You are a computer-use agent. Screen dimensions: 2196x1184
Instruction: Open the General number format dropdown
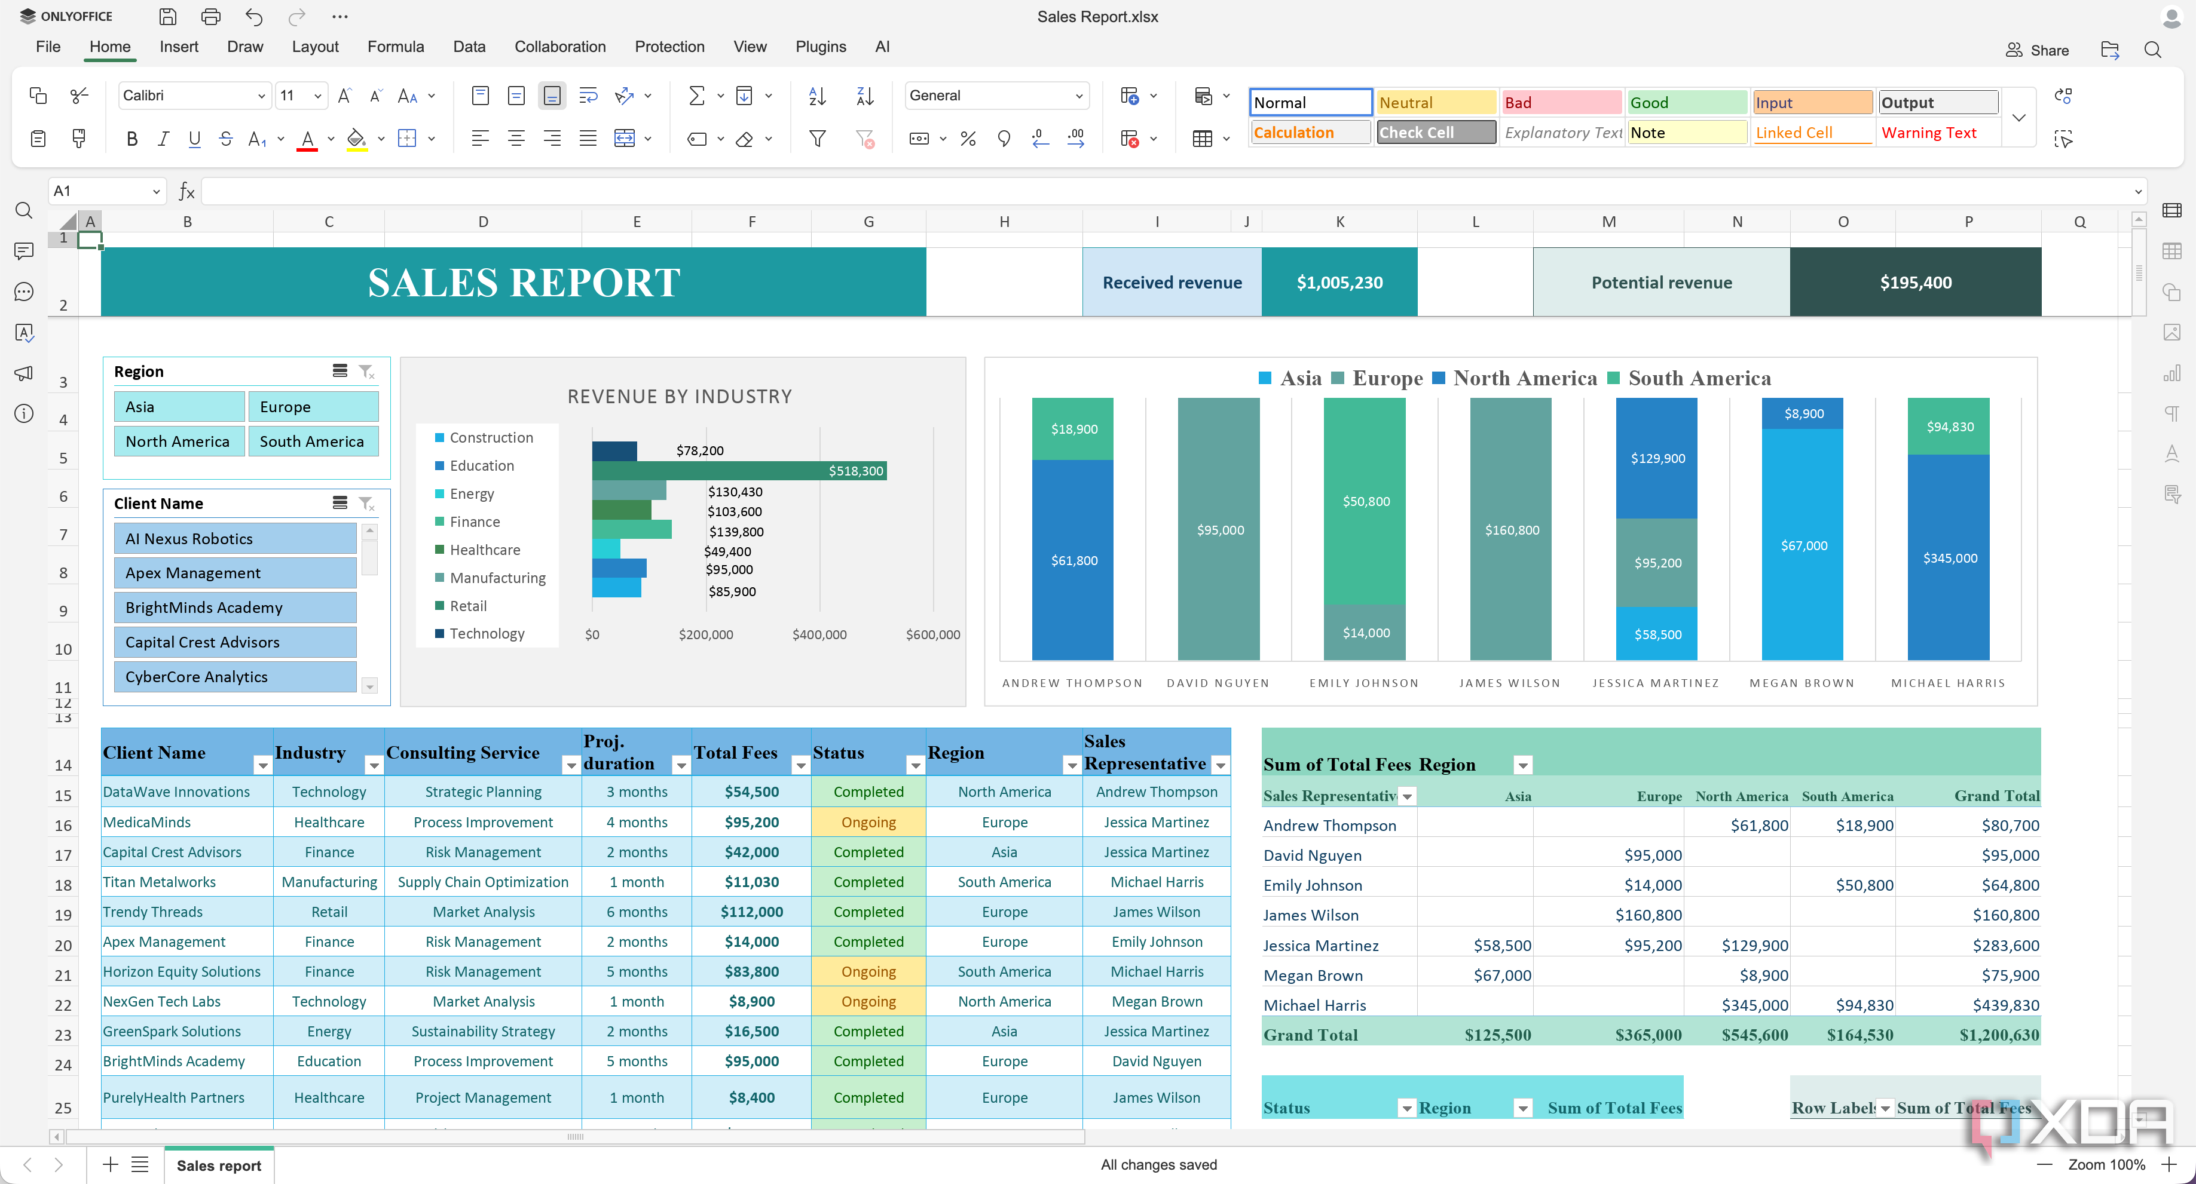tap(1078, 96)
